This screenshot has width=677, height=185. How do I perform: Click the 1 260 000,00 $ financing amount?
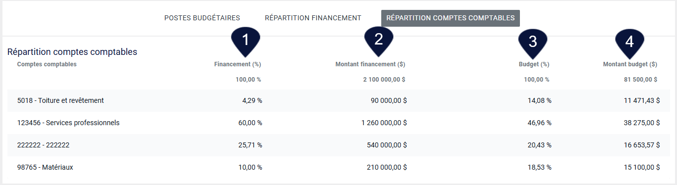click(384, 123)
